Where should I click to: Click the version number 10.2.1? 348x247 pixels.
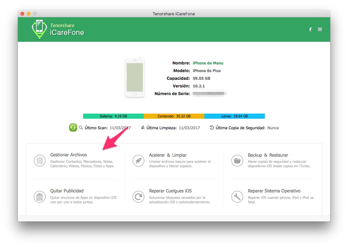pos(199,86)
